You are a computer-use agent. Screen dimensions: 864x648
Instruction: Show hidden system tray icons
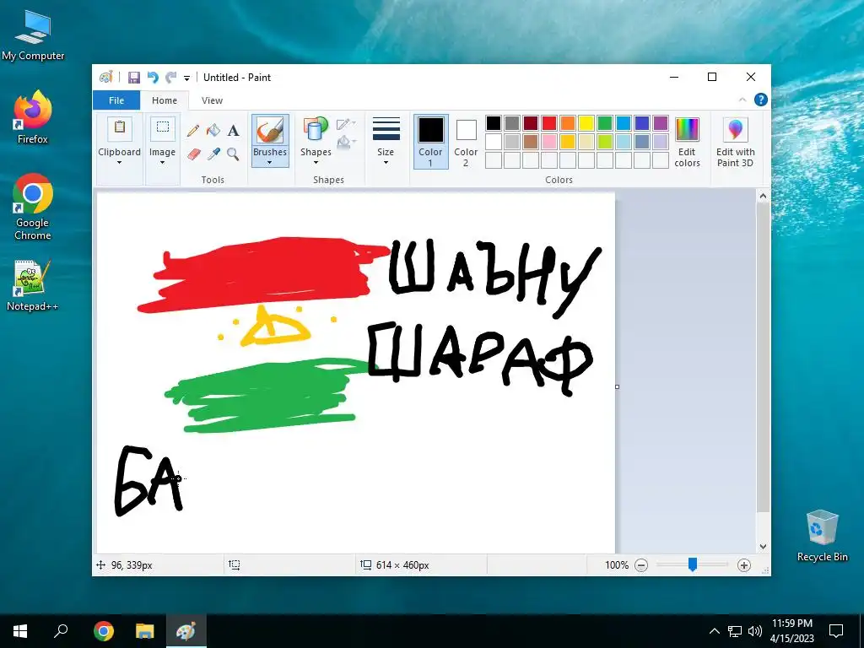(x=714, y=631)
